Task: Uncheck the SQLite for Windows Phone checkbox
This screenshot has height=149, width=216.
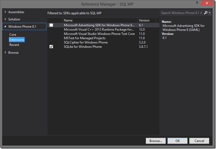Action: (x=51, y=47)
